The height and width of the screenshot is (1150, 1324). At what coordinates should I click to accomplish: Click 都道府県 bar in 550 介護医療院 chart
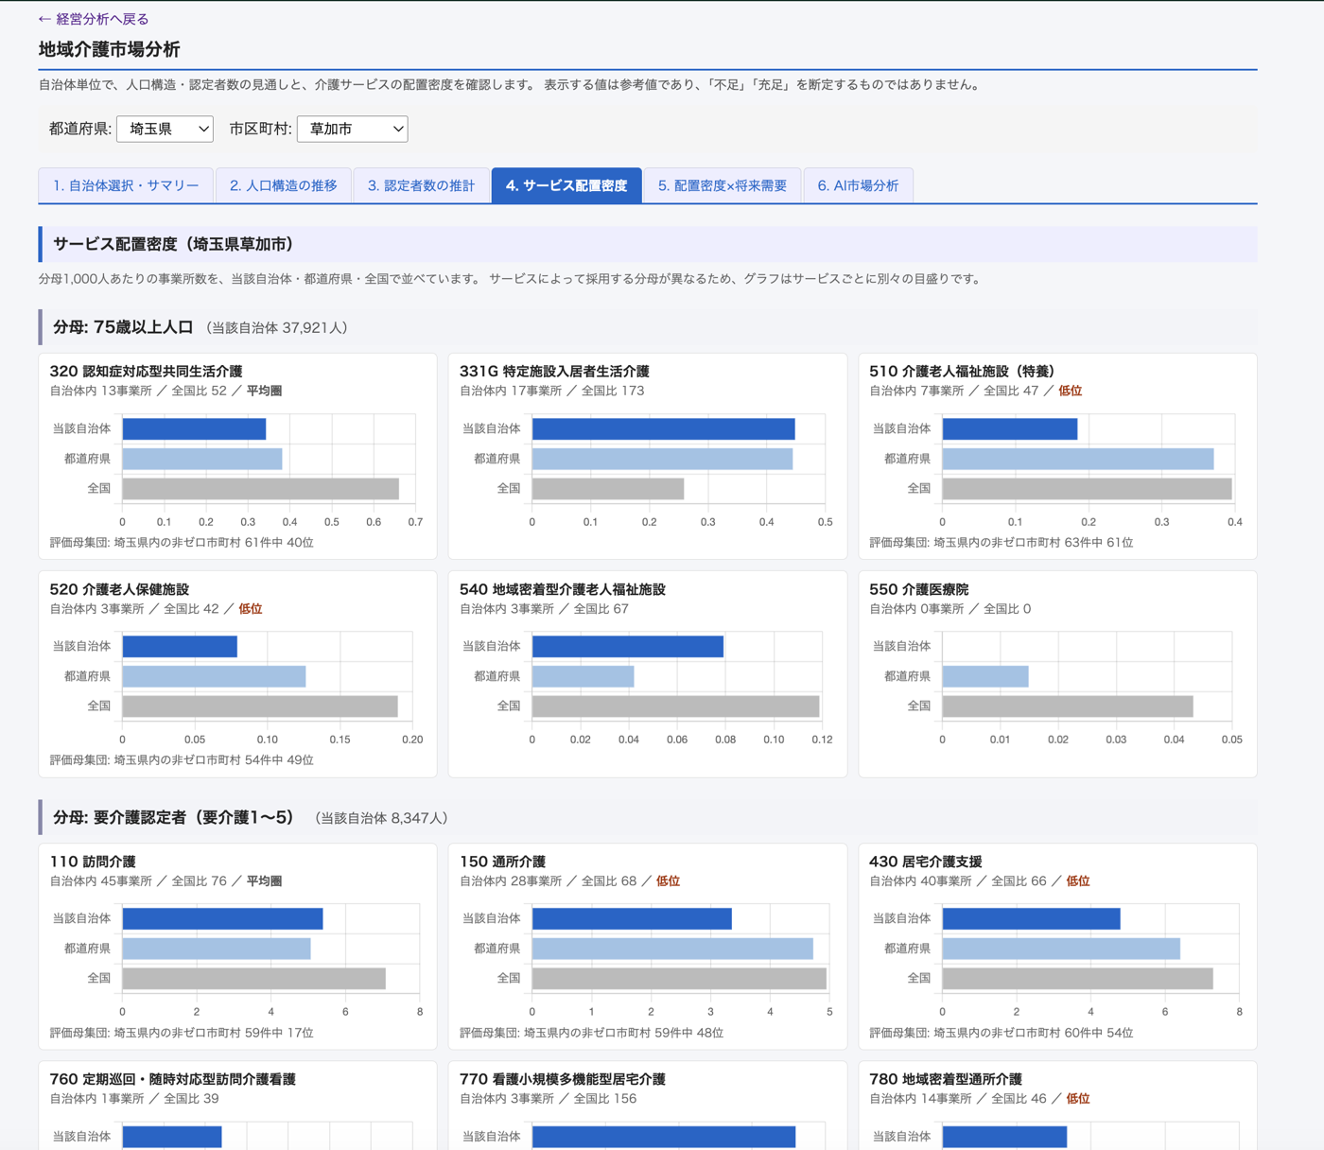[x=985, y=676]
